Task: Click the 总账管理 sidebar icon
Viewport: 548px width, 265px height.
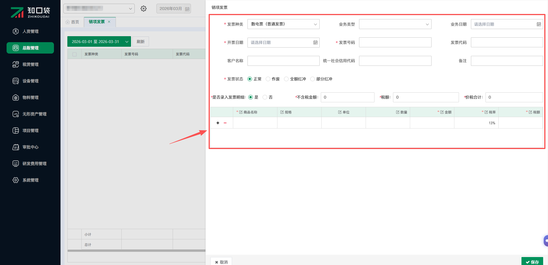Action: 16,48
